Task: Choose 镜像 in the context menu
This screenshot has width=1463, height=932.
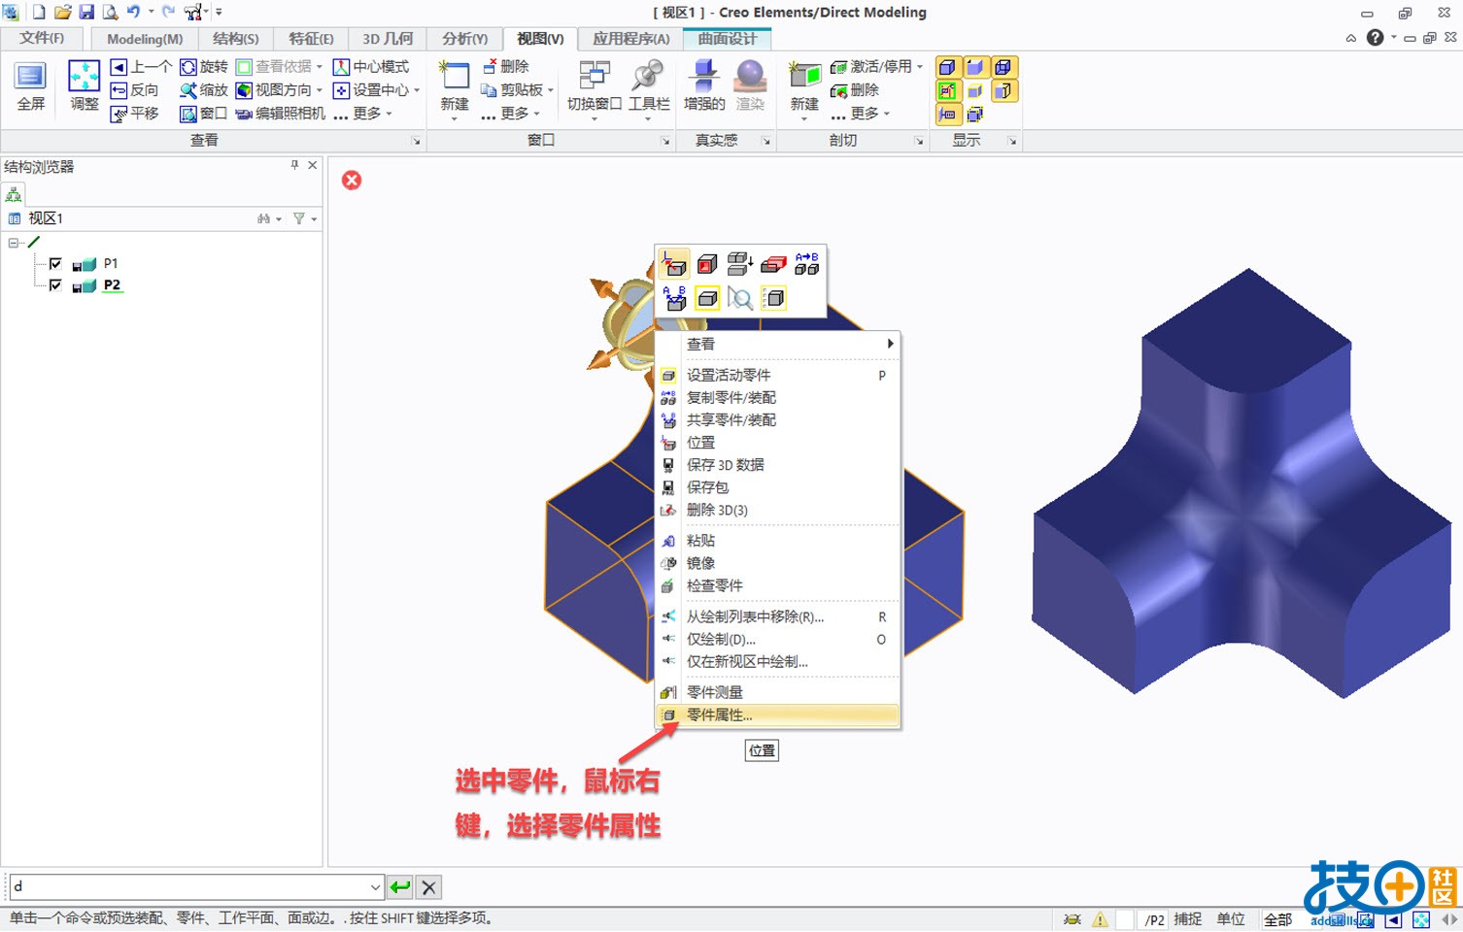Action: click(778, 563)
